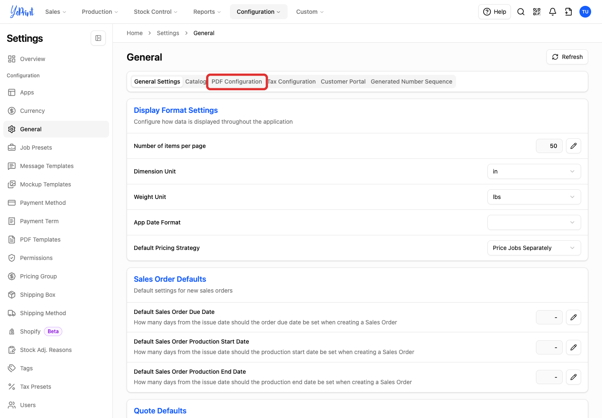The image size is (602, 418).
Task: Expand the Sales menu
Action: tap(56, 12)
